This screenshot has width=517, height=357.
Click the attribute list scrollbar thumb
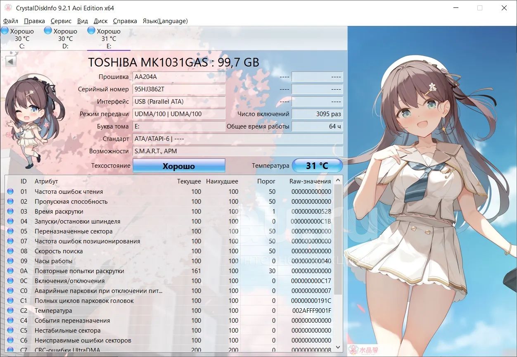338,240
